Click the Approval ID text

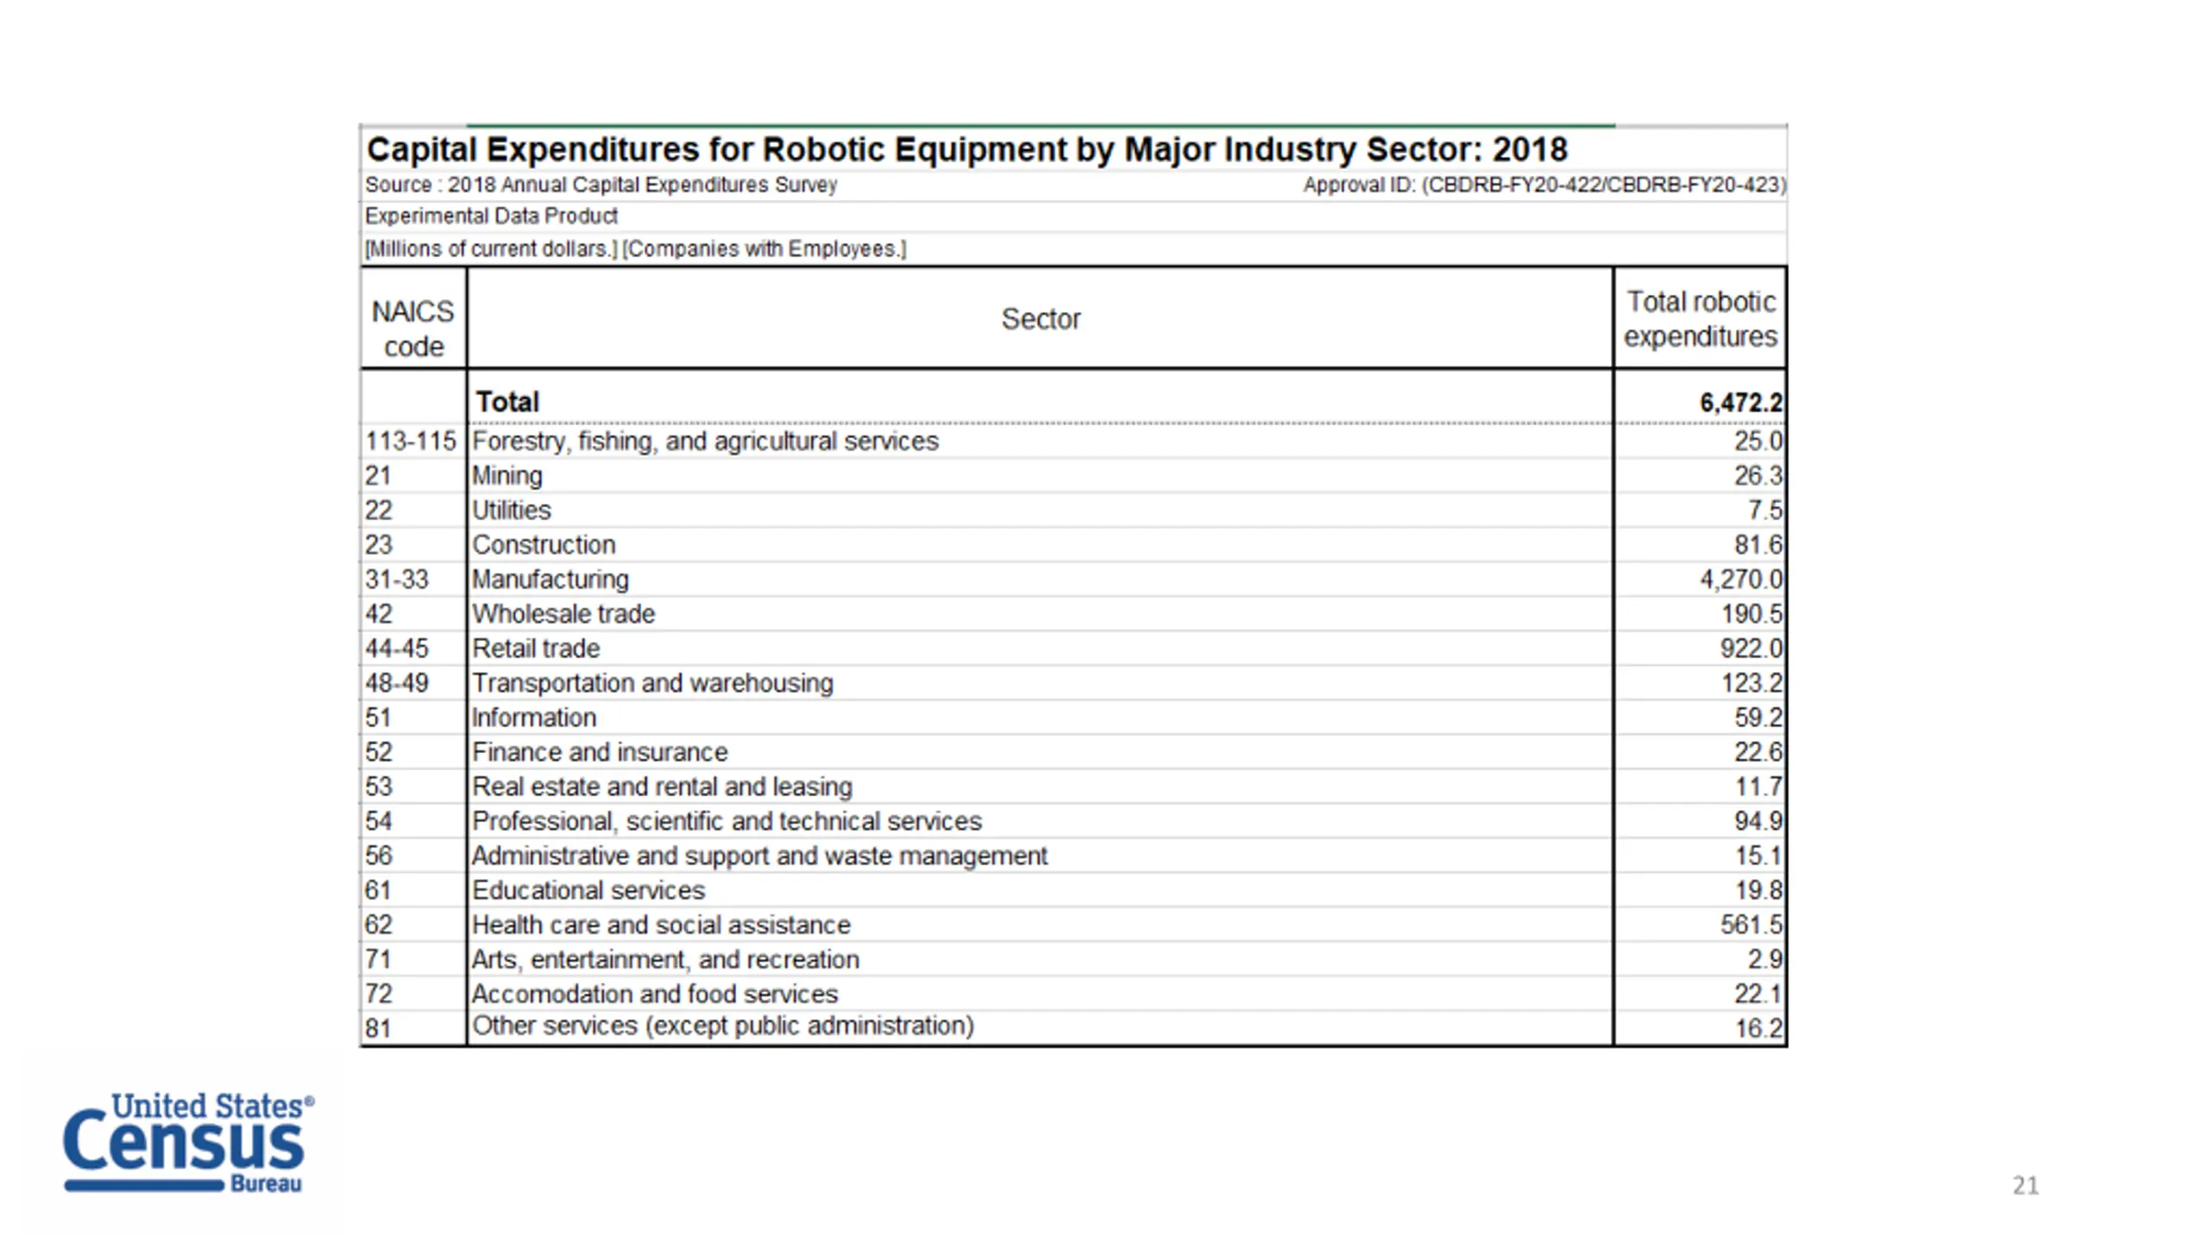(x=1544, y=185)
